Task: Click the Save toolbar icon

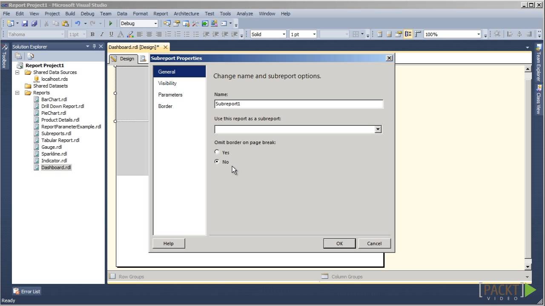Action: (x=25, y=24)
